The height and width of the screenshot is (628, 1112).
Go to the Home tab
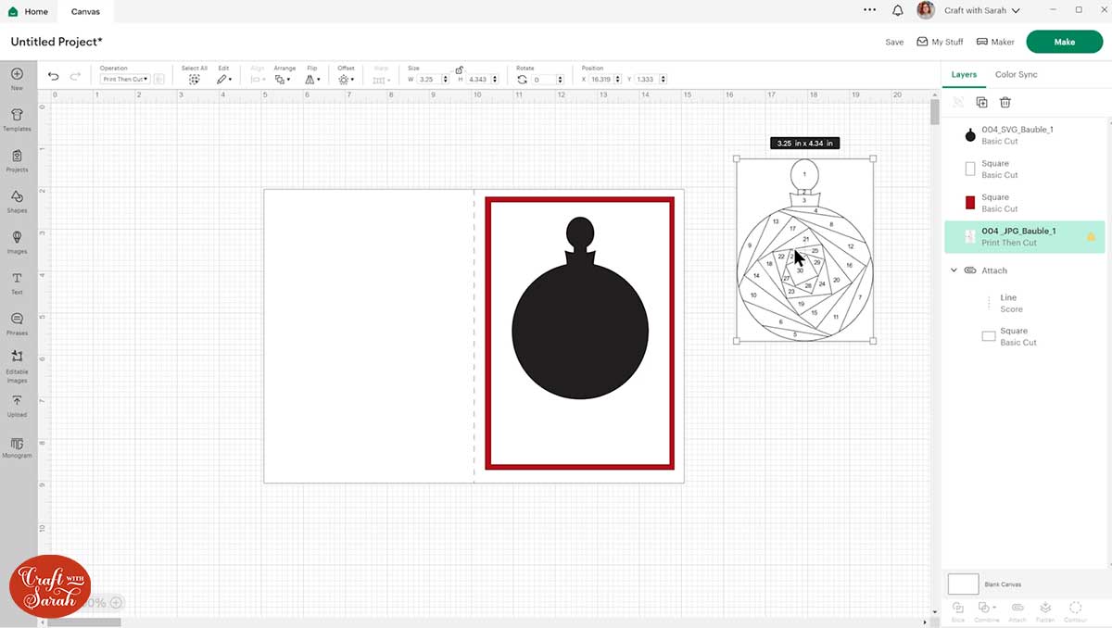[x=29, y=12]
